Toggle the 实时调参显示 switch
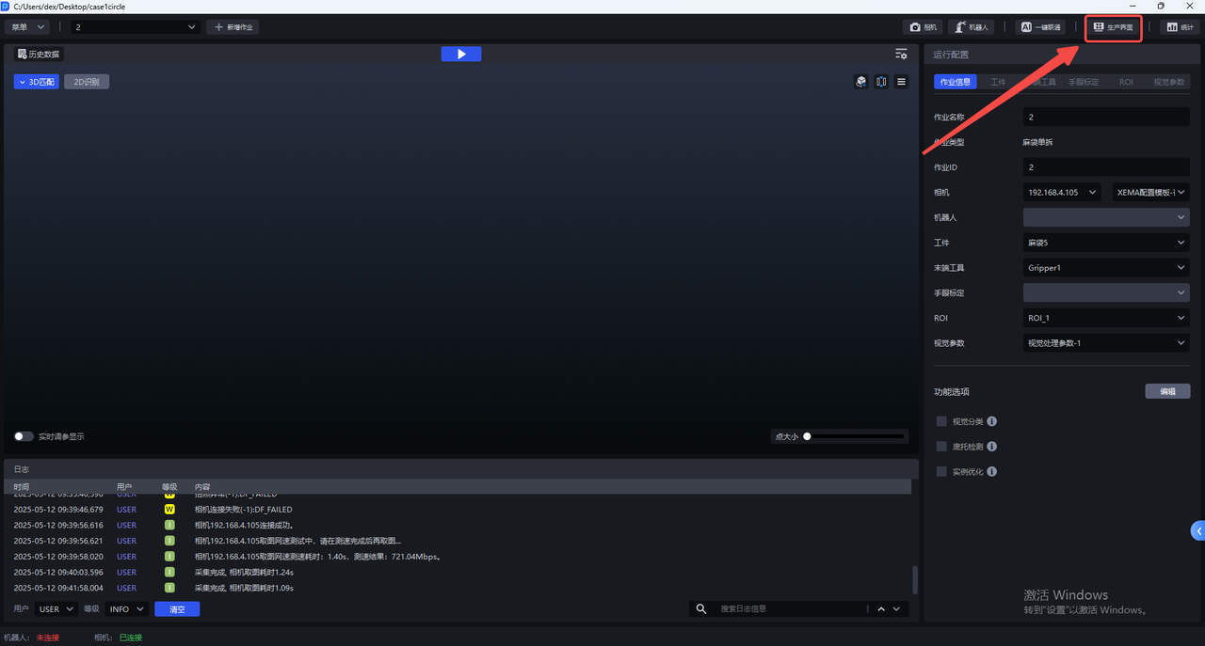The image size is (1205, 646). [x=24, y=436]
